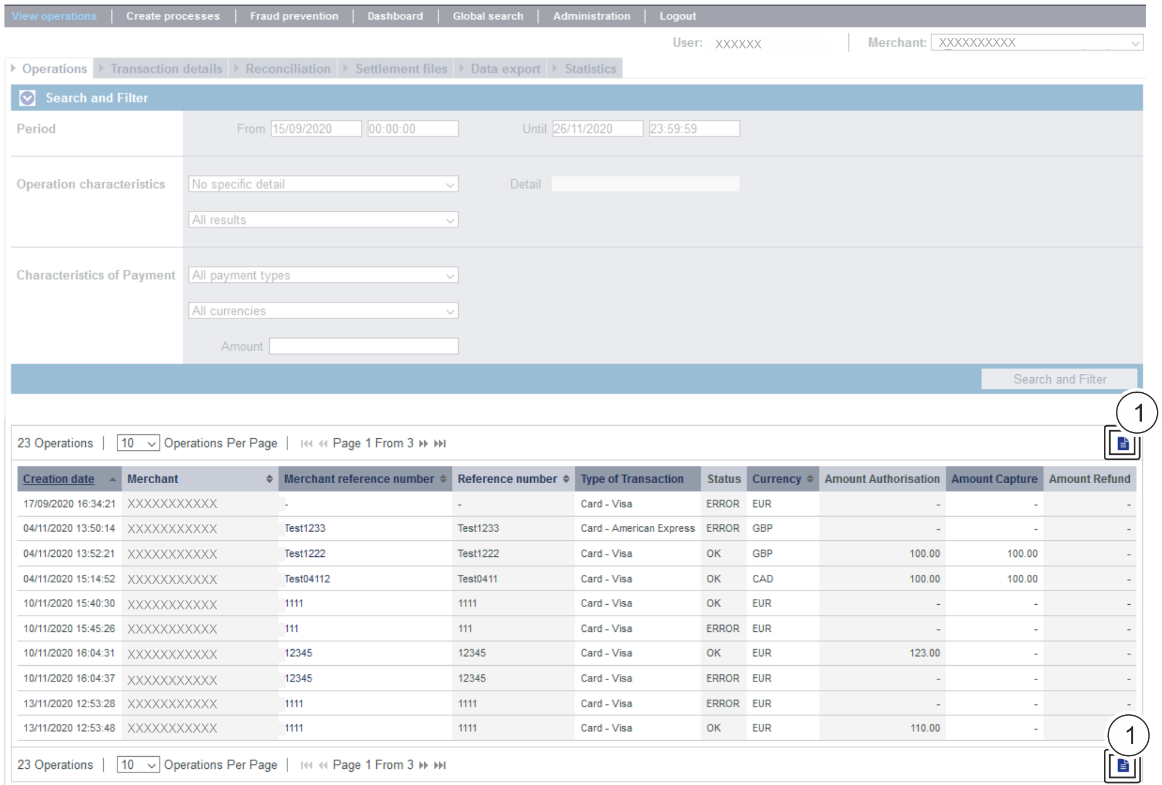Open the All payment types dropdown
The width and height of the screenshot is (1162, 785).
[323, 275]
